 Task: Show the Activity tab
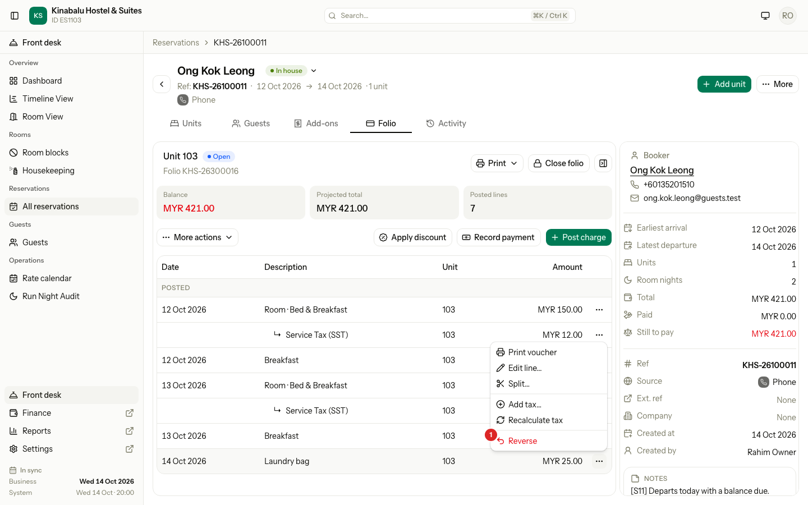pyautogui.click(x=446, y=123)
